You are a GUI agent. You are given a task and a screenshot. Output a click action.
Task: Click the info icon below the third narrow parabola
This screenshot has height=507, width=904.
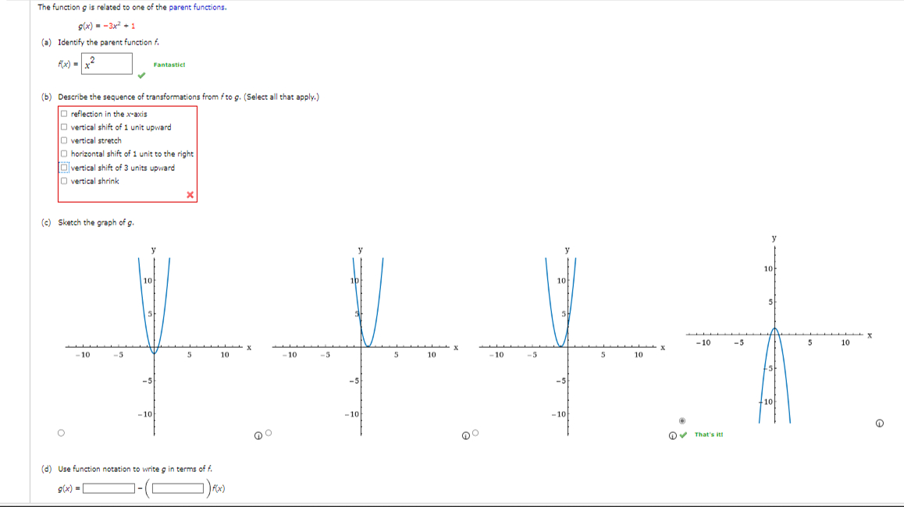pos(672,435)
